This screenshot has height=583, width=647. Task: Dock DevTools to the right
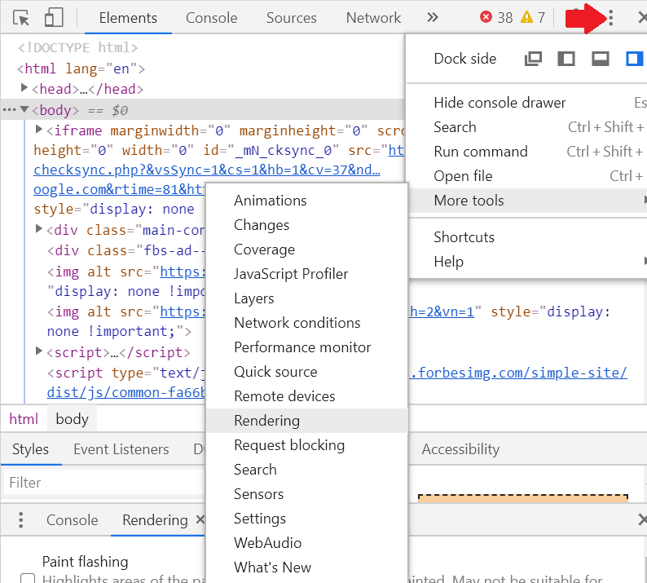click(x=634, y=59)
